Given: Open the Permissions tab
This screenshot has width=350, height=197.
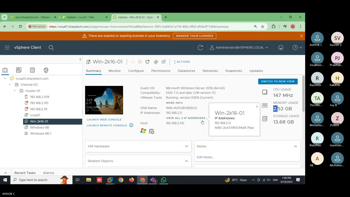Looking at the screenshot, I should pyautogui.click(x=161, y=71).
